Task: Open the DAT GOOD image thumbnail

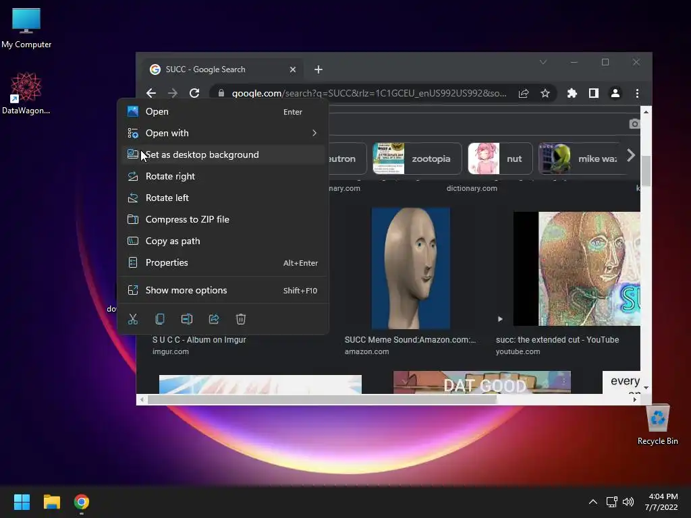Action: (482, 382)
